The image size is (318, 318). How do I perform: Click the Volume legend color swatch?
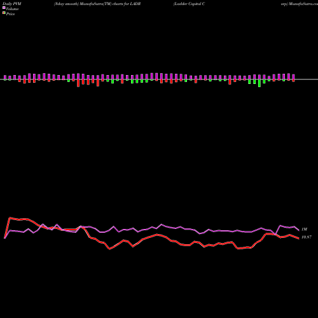pos(4,8)
